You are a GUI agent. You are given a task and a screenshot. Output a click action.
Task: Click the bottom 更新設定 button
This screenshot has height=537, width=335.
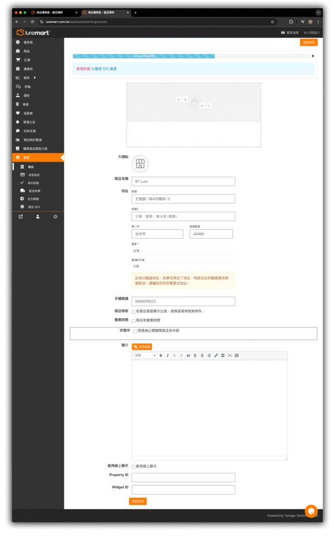pos(138,501)
